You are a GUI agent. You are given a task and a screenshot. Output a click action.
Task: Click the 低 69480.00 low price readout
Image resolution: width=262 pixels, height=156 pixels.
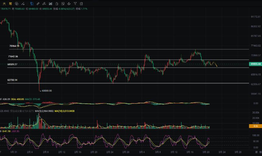(32, 9)
